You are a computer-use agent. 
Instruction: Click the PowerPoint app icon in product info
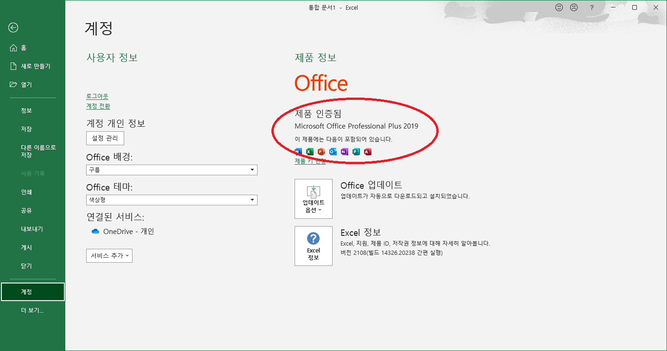coord(321,152)
